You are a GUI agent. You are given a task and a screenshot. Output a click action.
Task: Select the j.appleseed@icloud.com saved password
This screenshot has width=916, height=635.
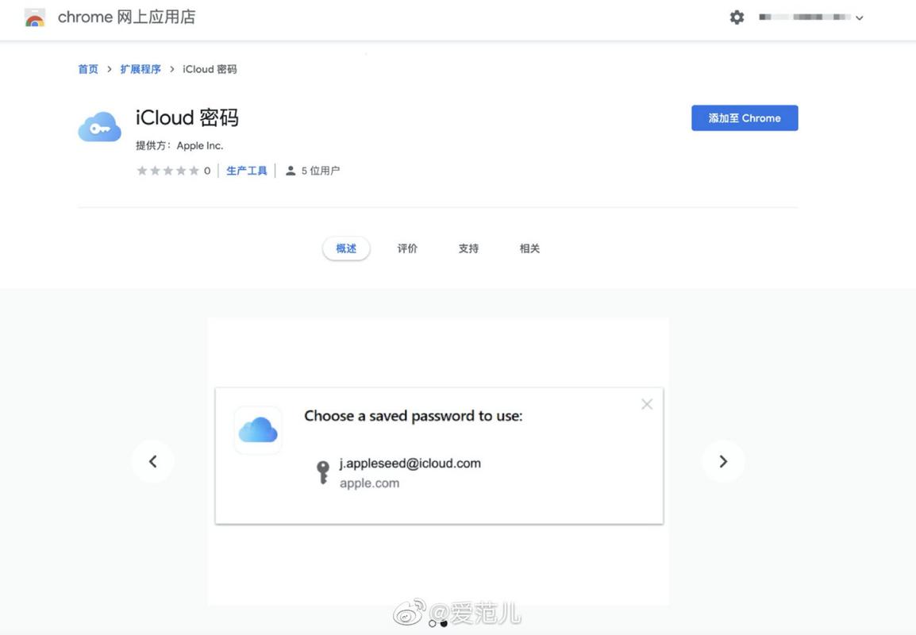pyautogui.click(x=410, y=464)
